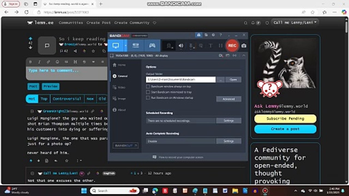Open Bandicam help question mark

point(221,35)
